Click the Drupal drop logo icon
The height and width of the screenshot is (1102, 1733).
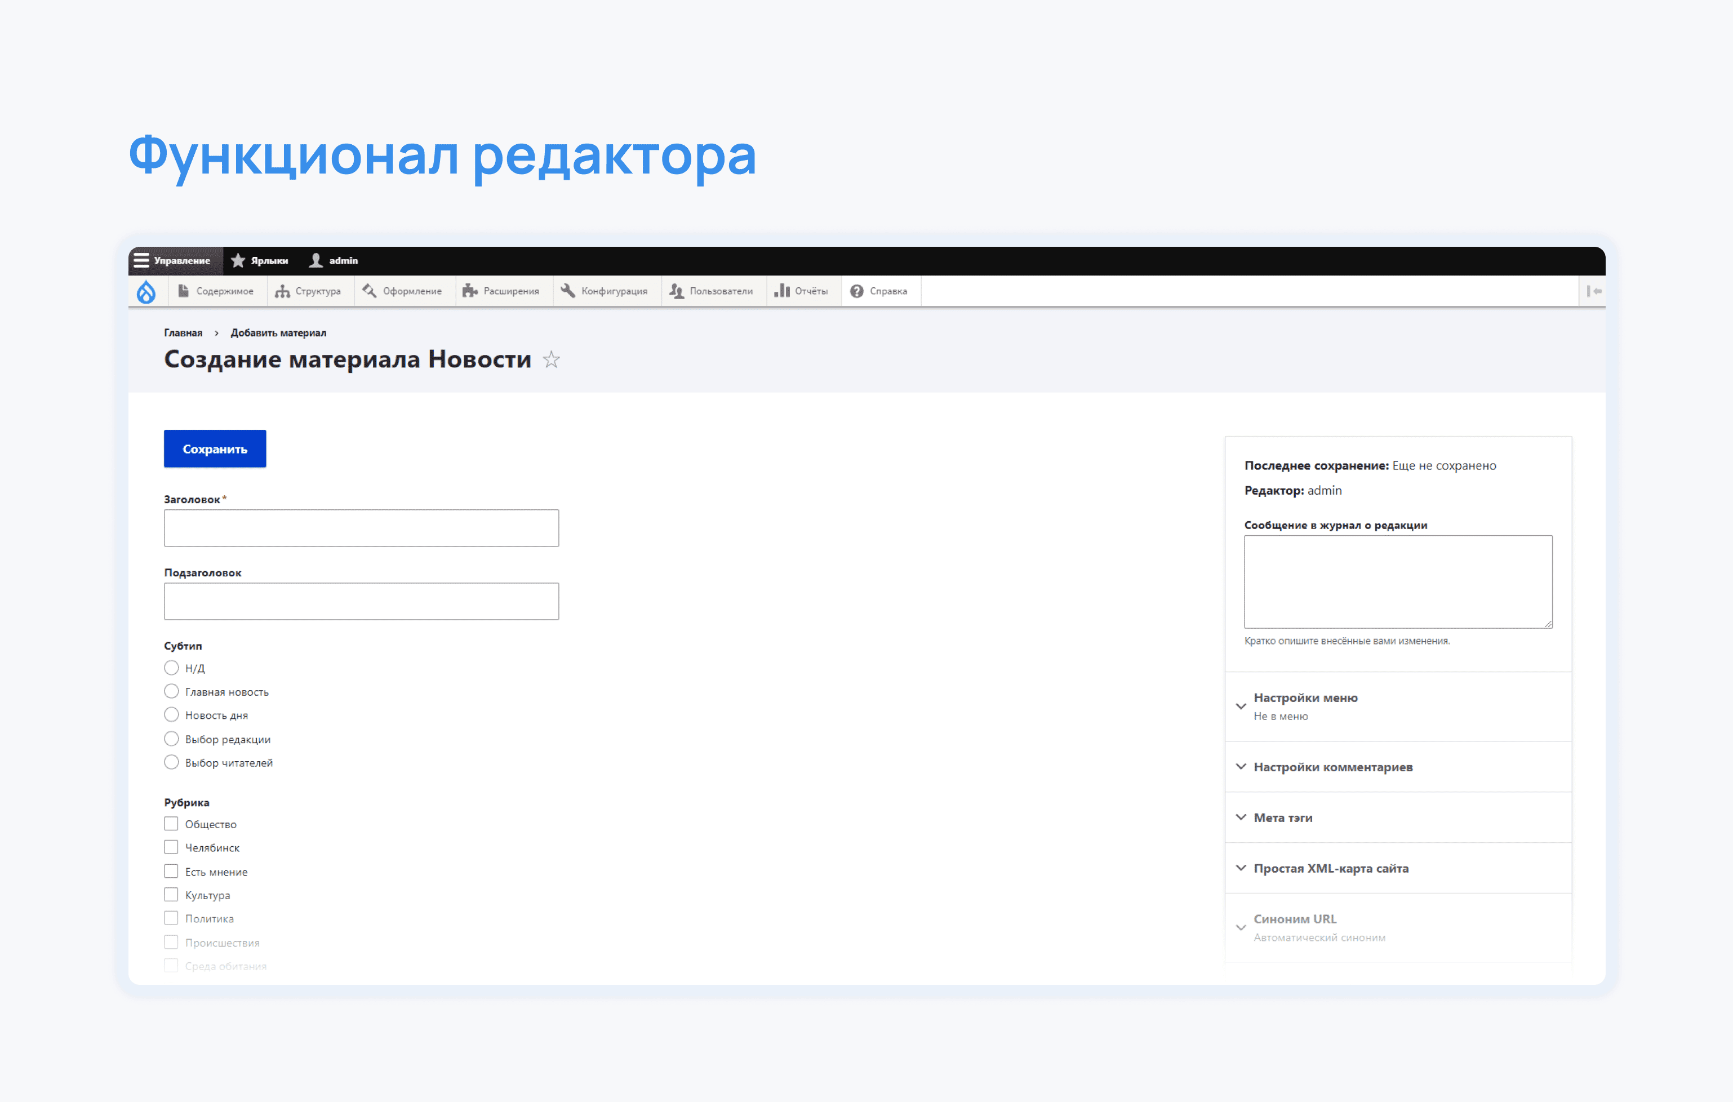tap(146, 291)
